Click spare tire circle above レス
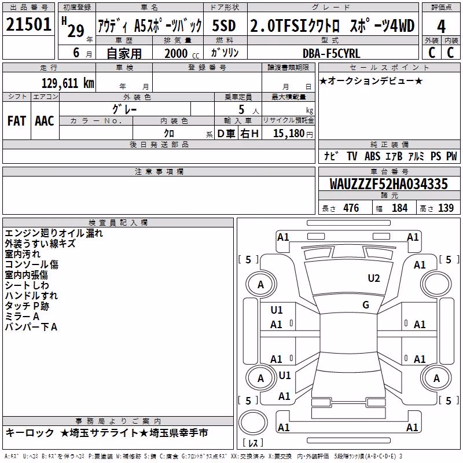The width and height of the screenshot is (463, 463). (x=253, y=422)
